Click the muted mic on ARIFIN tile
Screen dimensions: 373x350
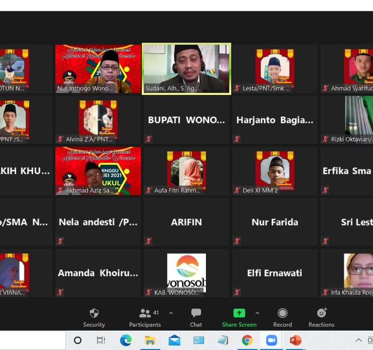coord(149,241)
